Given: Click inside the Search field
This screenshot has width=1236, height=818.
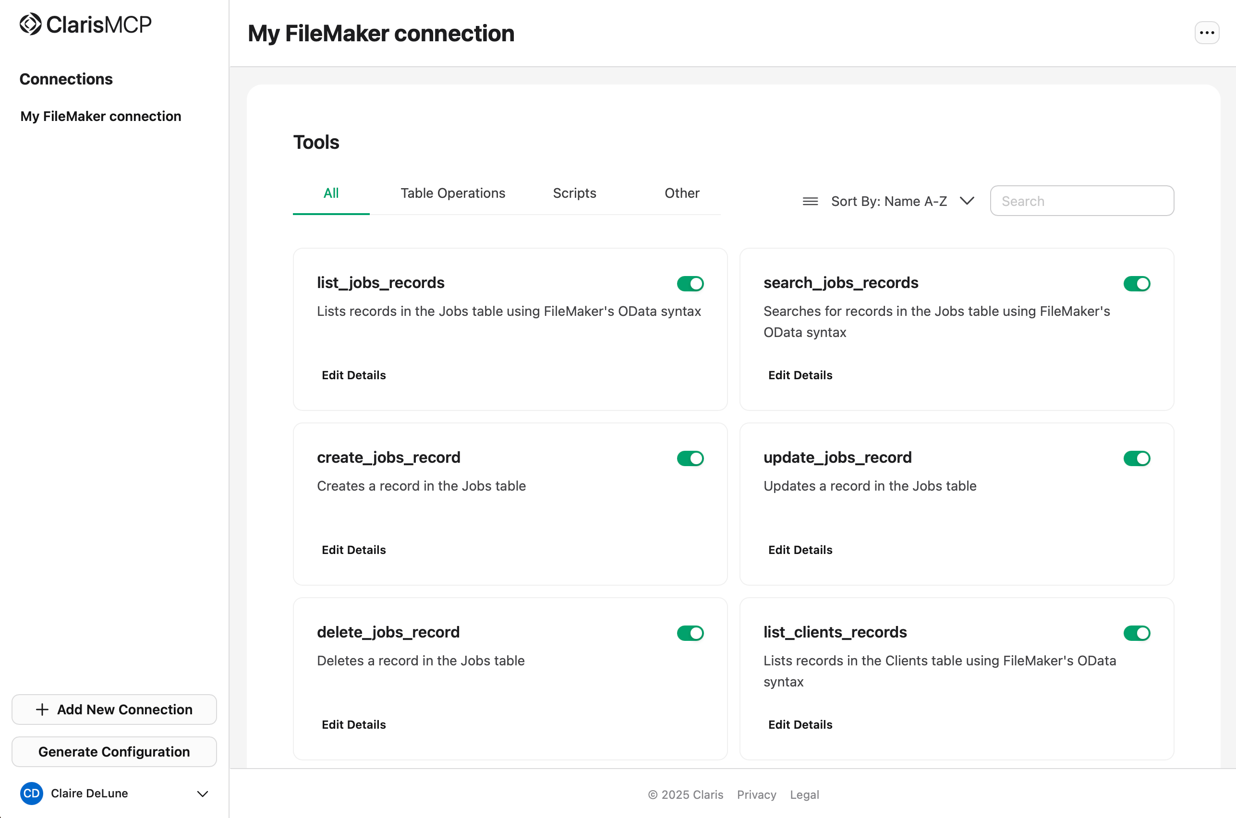Looking at the screenshot, I should [x=1081, y=201].
